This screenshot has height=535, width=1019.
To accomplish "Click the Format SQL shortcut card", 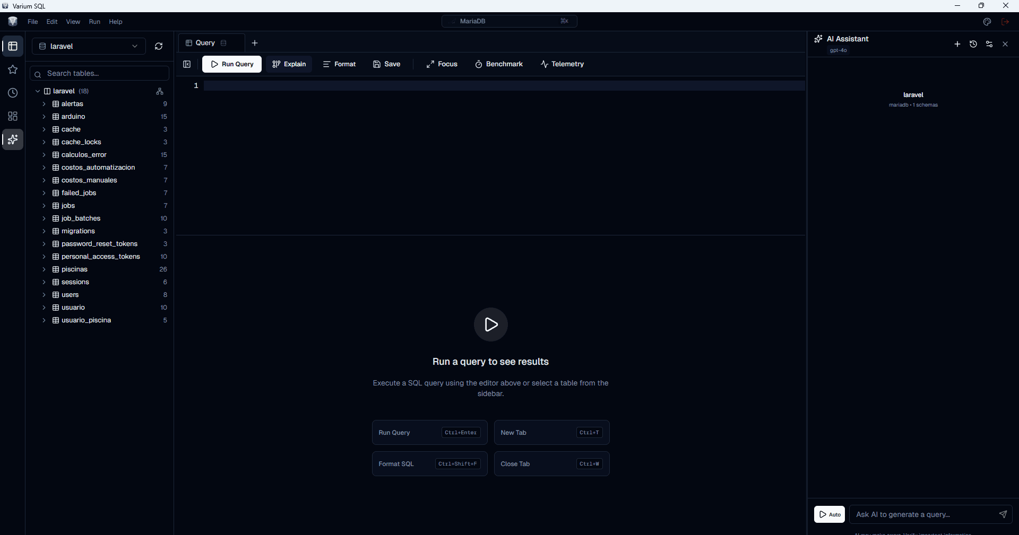I will 429,463.
